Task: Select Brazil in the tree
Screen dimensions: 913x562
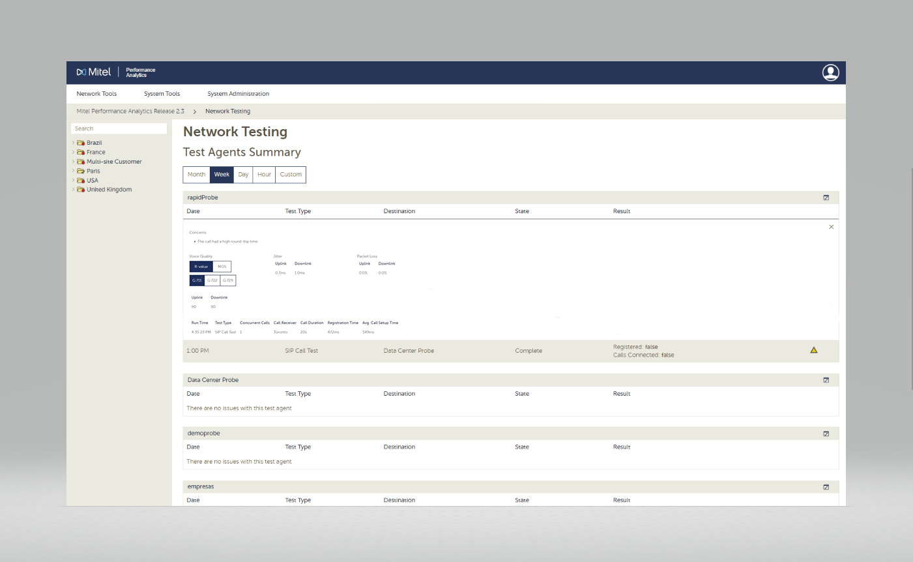Action: tap(94, 143)
